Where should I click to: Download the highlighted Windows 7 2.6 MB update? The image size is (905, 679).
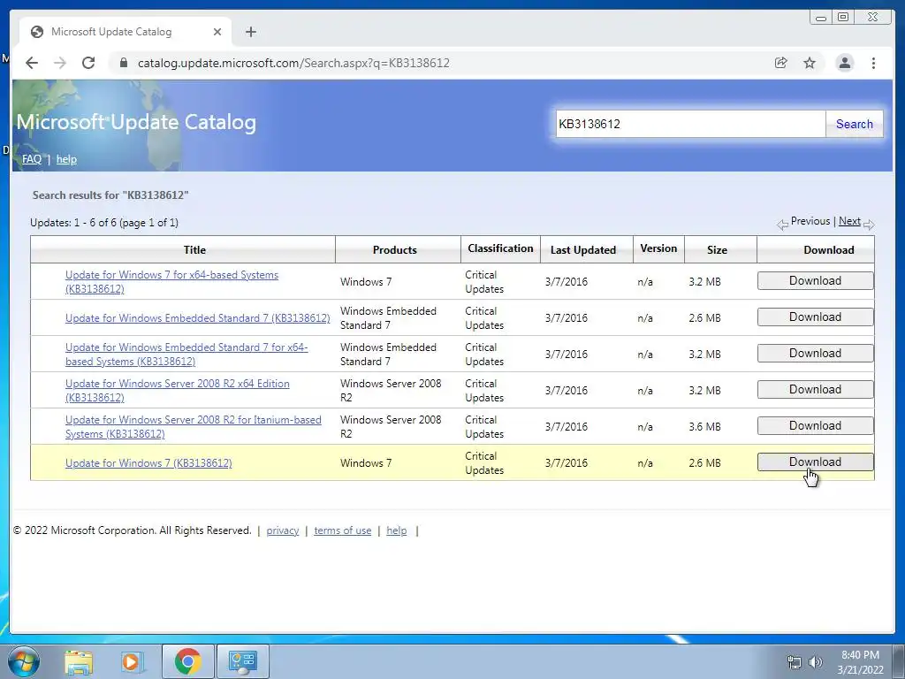coord(815,462)
